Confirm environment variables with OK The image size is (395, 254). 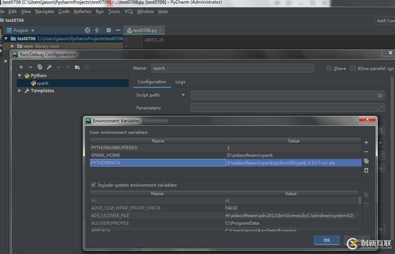[326, 240]
